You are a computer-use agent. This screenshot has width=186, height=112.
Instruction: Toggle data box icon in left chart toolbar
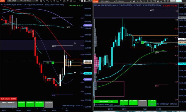(x=58, y=1)
